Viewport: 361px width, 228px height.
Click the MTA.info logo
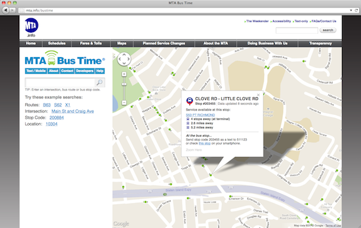tap(32, 28)
